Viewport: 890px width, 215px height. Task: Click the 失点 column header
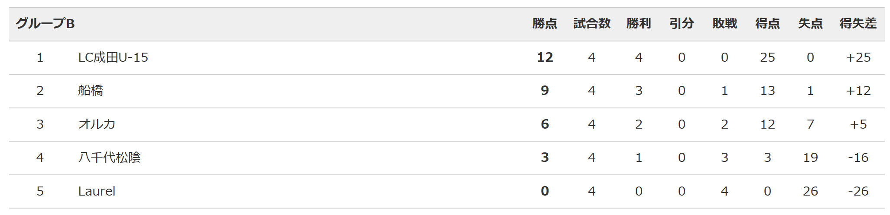(x=810, y=23)
